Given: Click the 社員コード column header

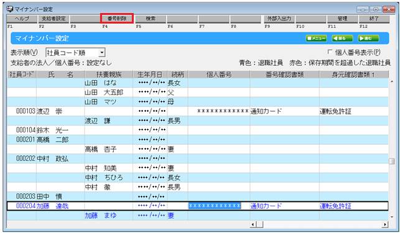Looking at the screenshot, I should tap(22, 75).
